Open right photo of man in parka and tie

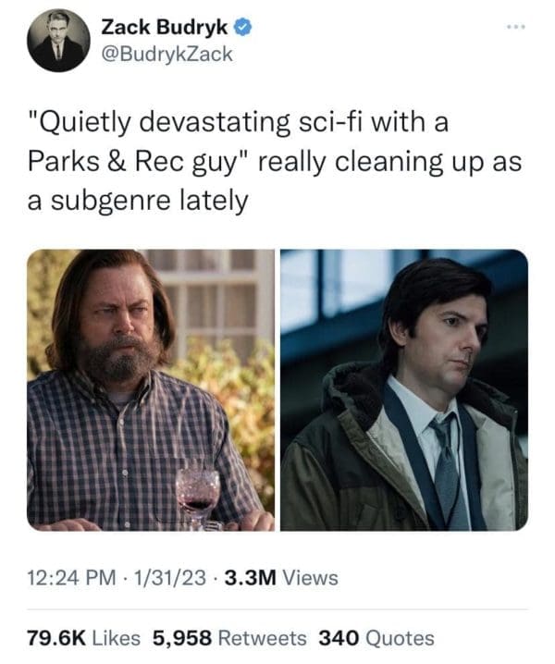[x=404, y=389]
